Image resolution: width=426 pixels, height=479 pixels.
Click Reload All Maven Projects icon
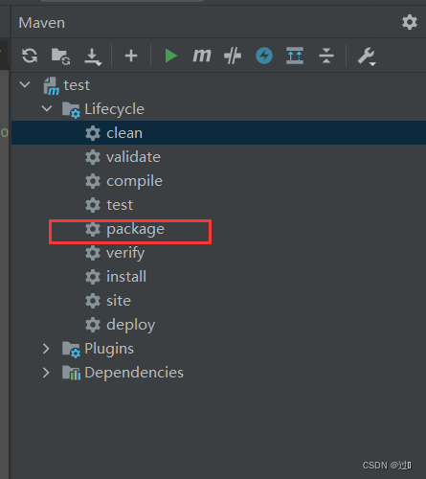[30, 56]
